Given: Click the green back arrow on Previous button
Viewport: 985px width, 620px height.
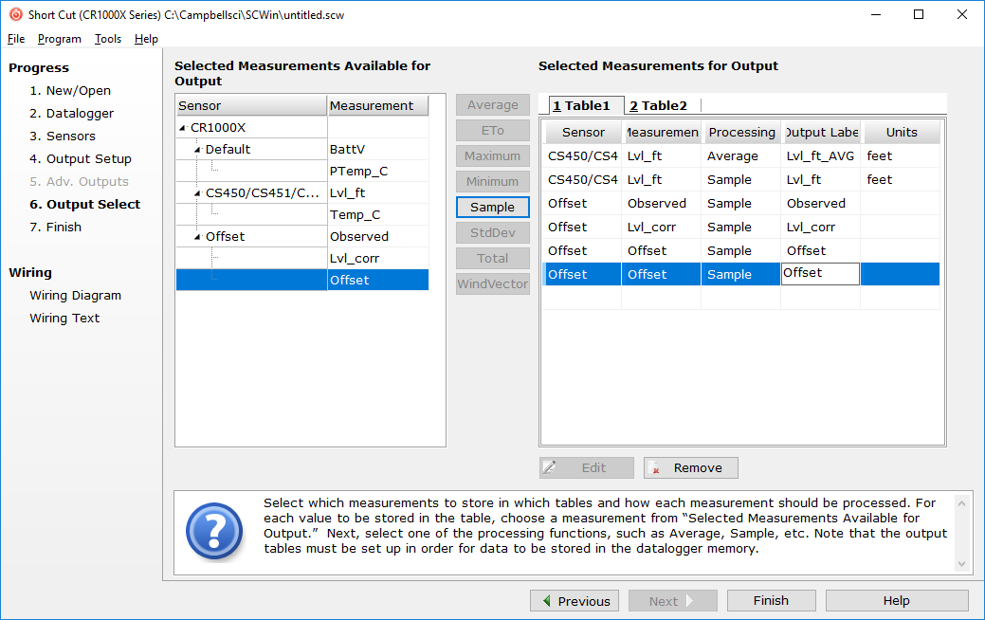Looking at the screenshot, I should click(546, 600).
